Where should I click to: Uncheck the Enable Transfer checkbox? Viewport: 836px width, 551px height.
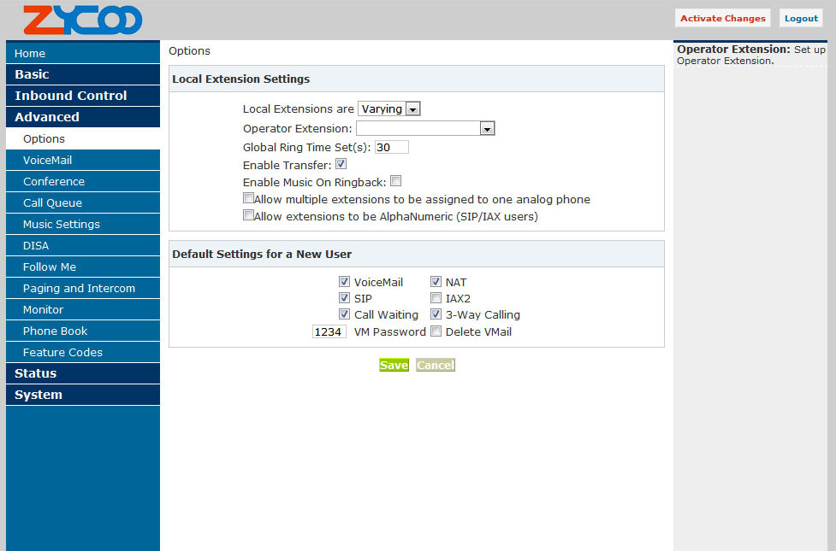coord(341,164)
